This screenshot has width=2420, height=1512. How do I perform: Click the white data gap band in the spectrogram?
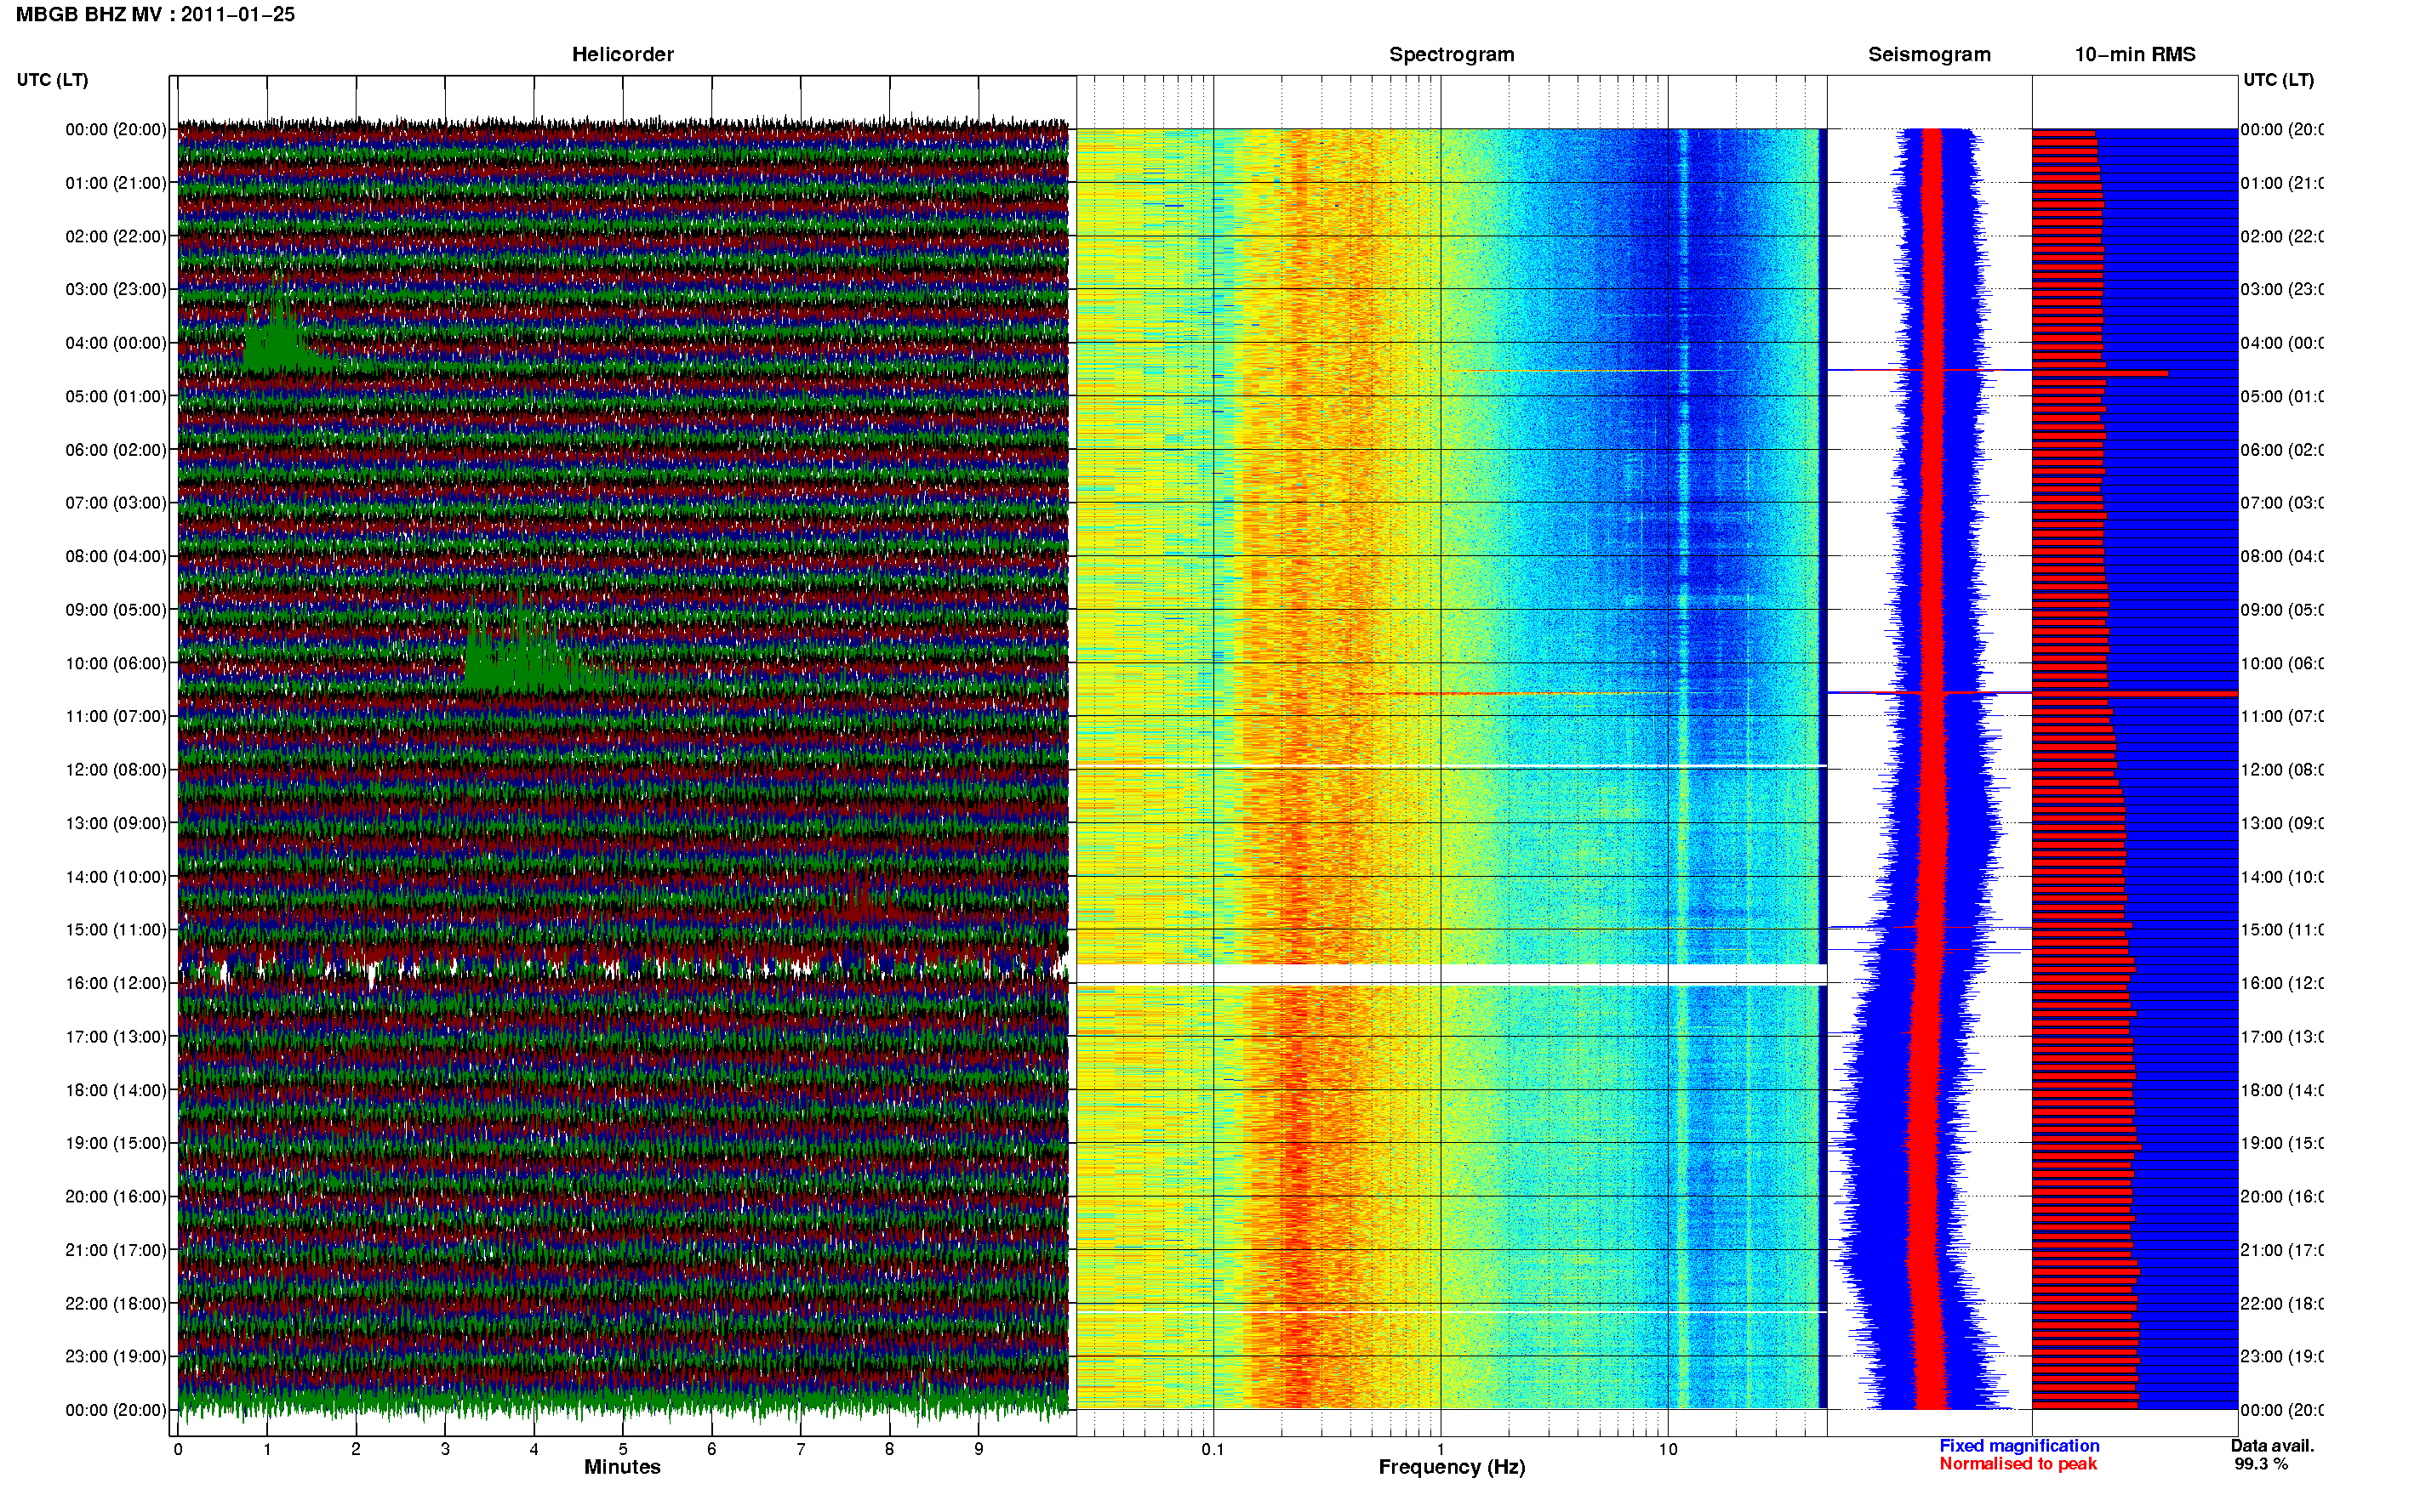[x=1452, y=974]
